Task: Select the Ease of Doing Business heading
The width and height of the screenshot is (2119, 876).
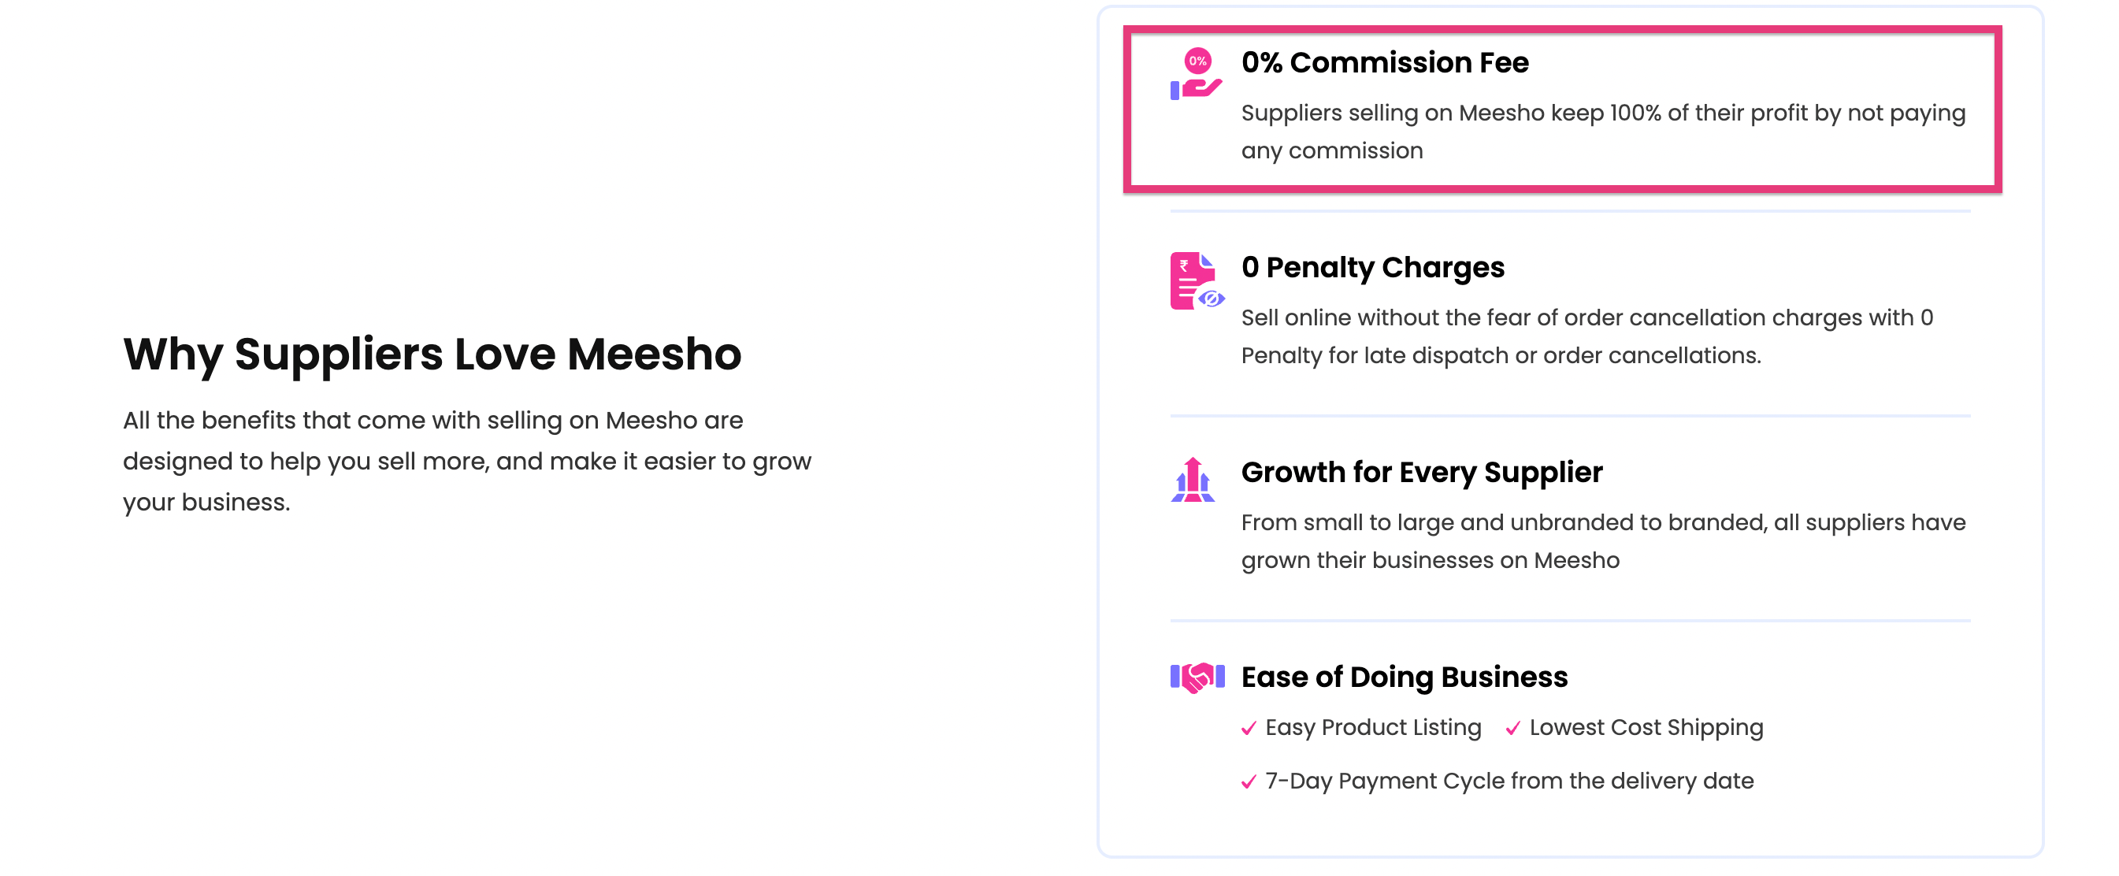Action: (1405, 677)
